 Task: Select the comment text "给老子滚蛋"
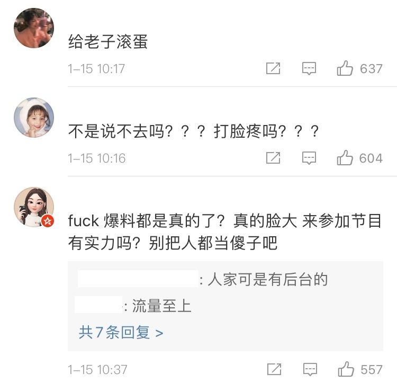(x=107, y=41)
